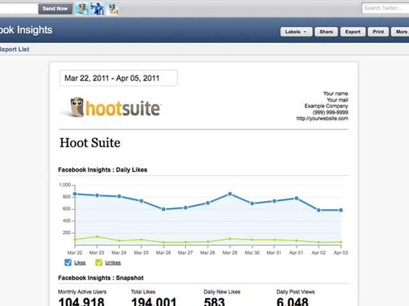Viewport: 409px width, 306px height.
Task: Select the Twitter owl profile avatar
Action: tap(82, 8)
